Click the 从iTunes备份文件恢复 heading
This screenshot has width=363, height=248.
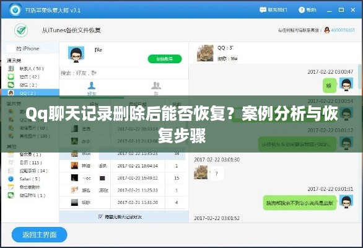tap(71, 30)
